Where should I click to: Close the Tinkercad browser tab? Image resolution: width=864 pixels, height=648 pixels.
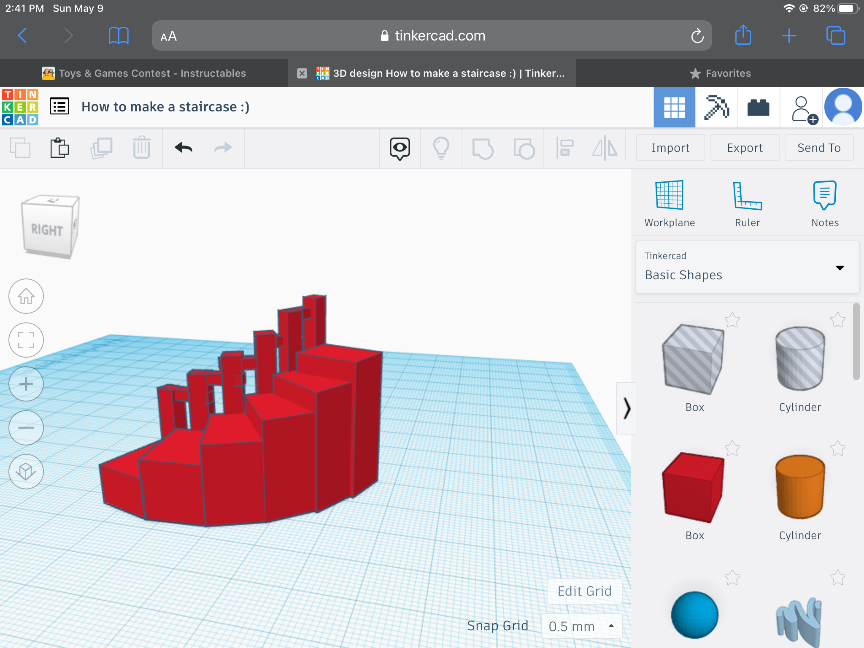click(x=302, y=73)
